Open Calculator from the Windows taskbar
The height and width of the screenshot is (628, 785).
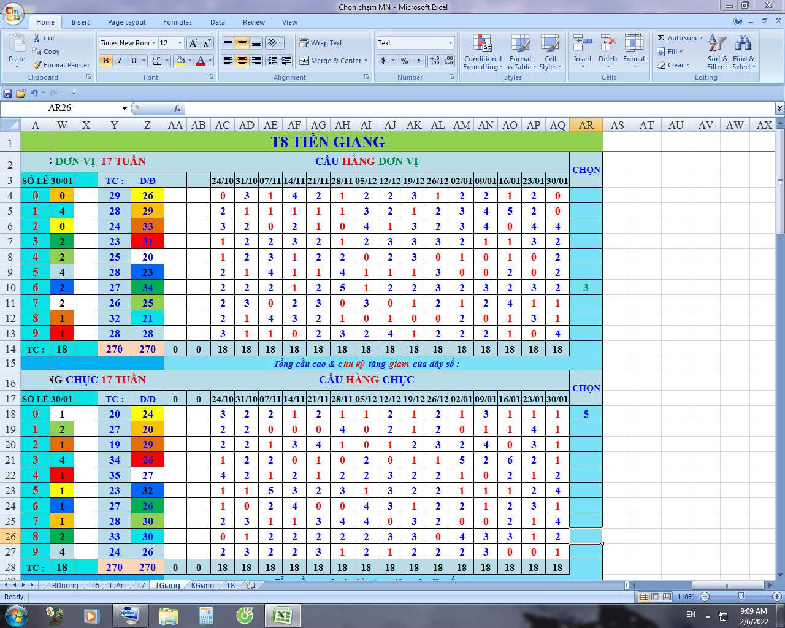[x=206, y=615]
